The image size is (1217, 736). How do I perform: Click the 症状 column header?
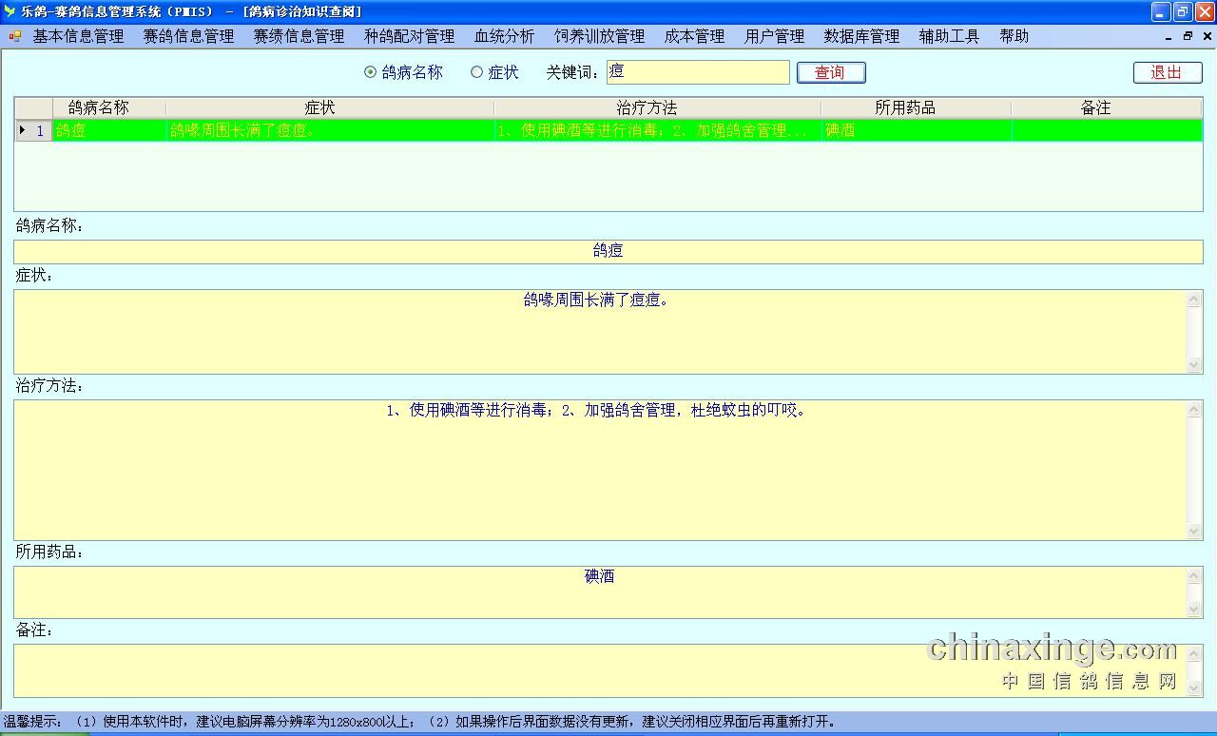coord(330,107)
